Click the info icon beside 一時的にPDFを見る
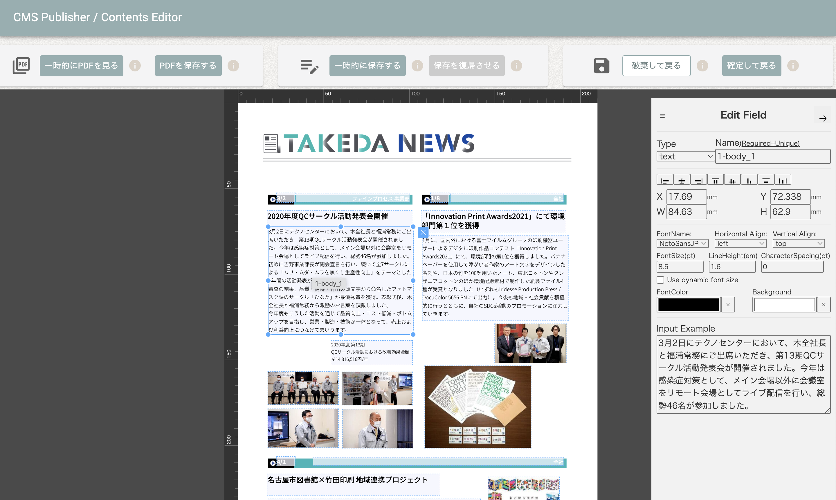 135,66
